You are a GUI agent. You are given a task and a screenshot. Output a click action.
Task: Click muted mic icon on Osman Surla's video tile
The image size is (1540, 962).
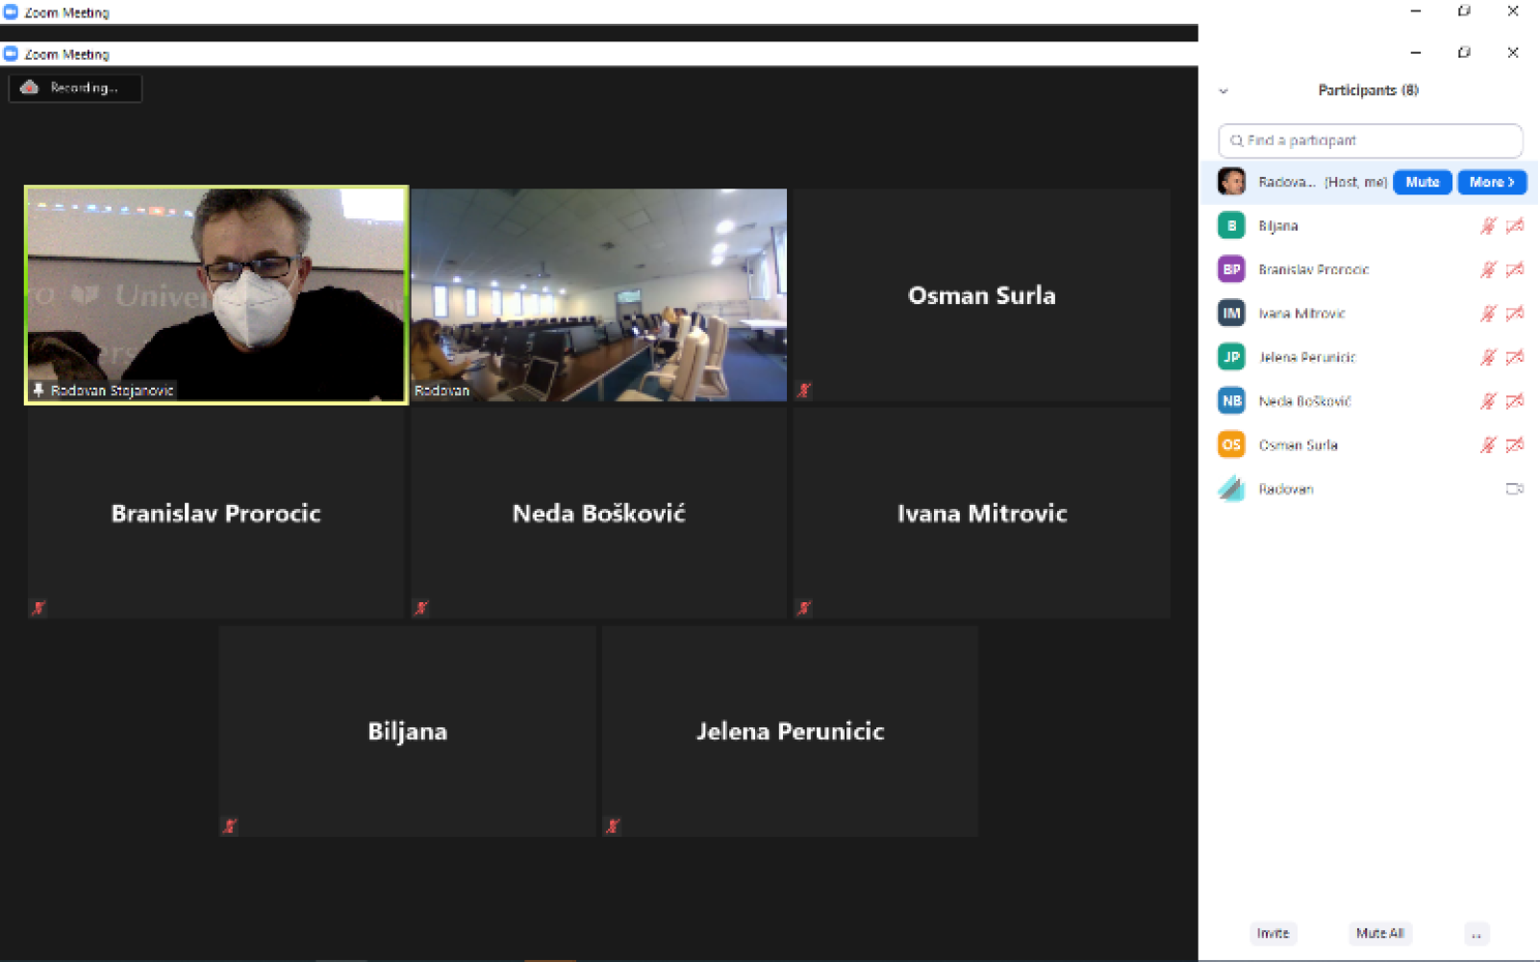[x=804, y=390]
